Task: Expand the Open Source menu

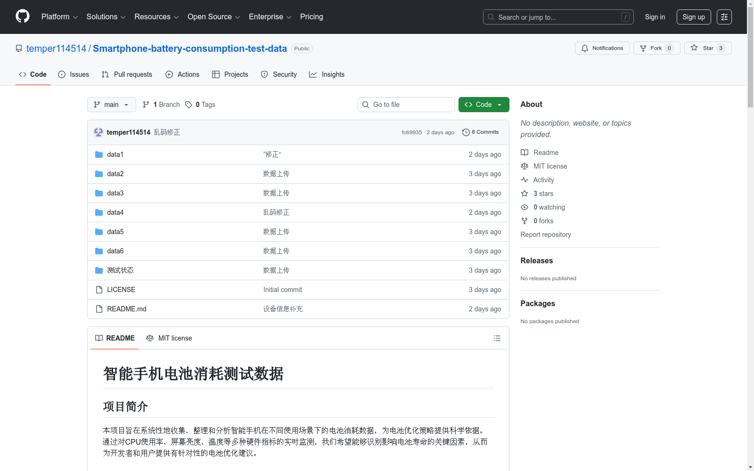Action: click(x=214, y=17)
